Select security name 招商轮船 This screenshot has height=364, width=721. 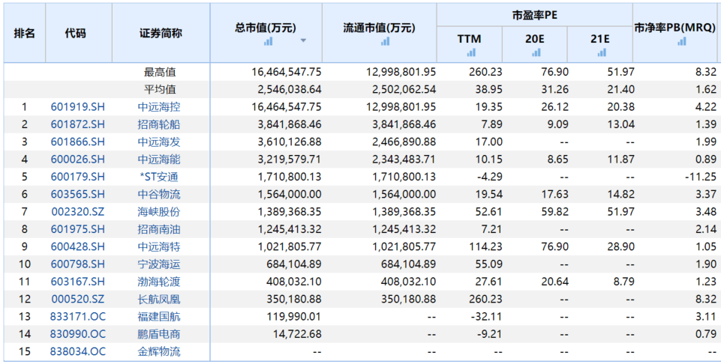pyautogui.click(x=159, y=124)
